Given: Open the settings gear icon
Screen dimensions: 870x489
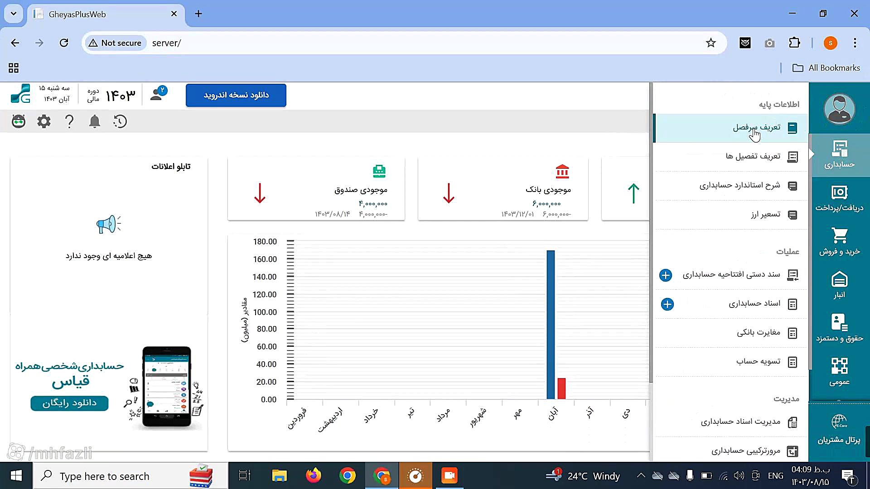Looking at the screenshot, I should [44, 121].
